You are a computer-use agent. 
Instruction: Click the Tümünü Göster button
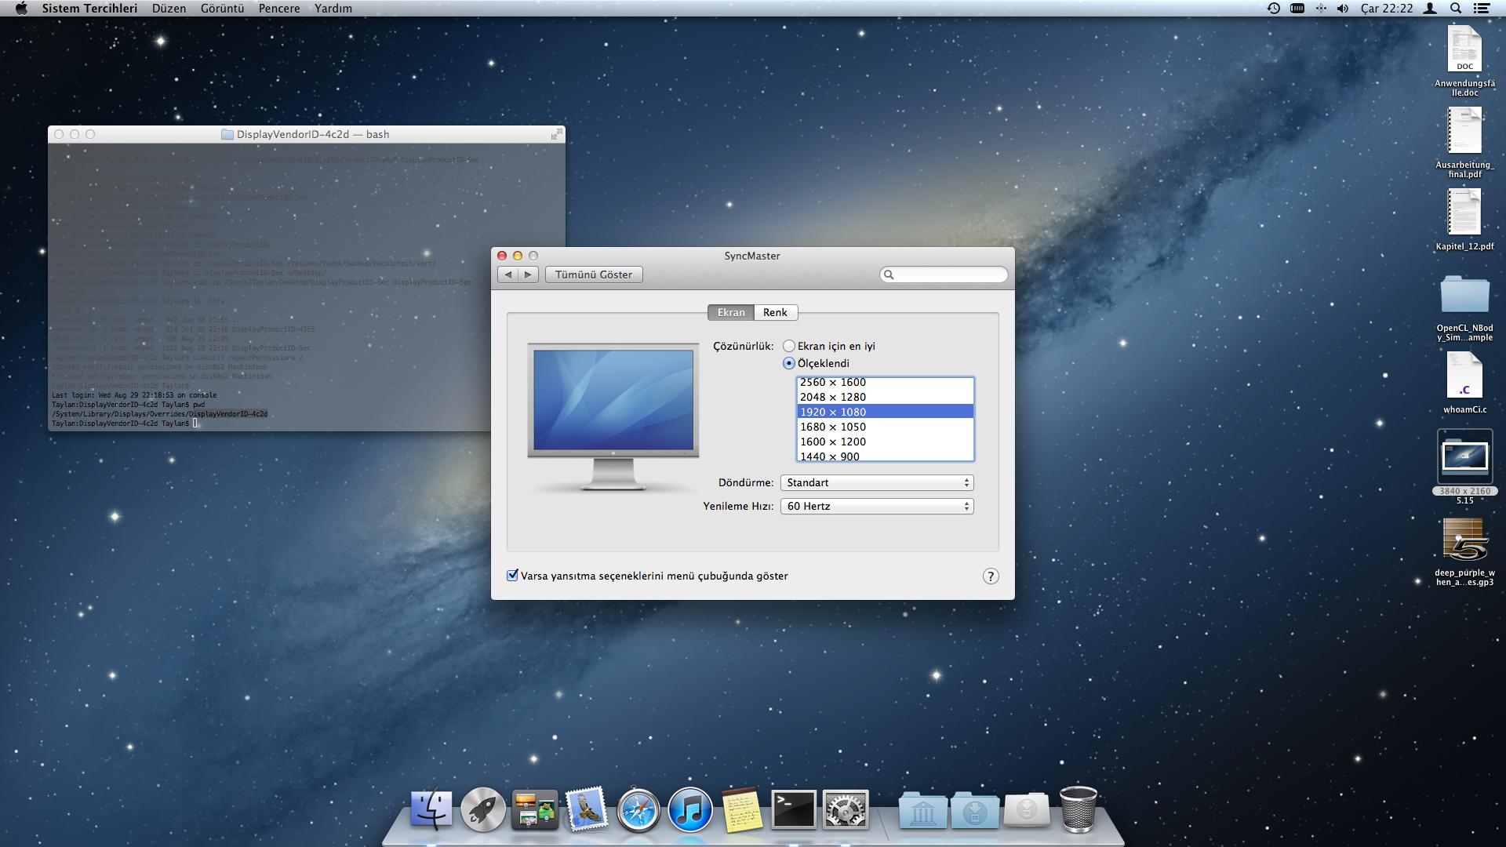coord(594,274)
